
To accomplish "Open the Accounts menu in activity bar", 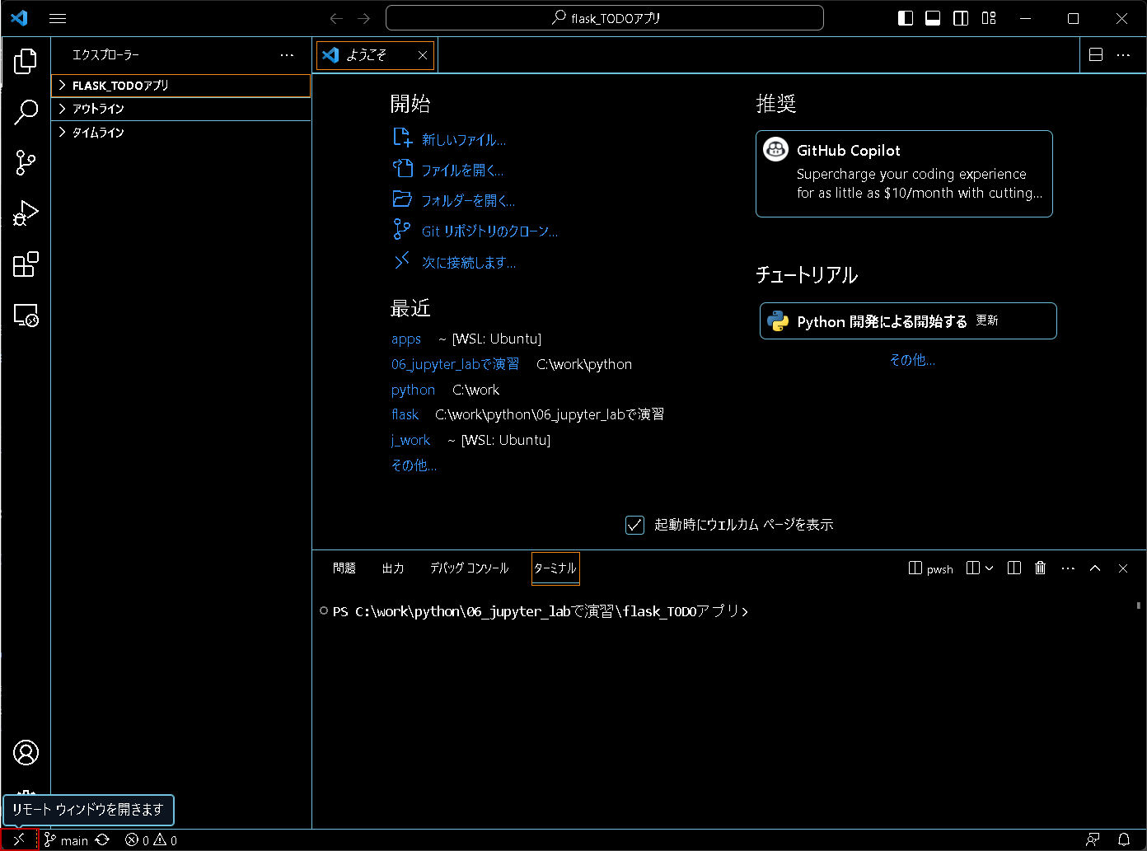I will coord(26,752).
